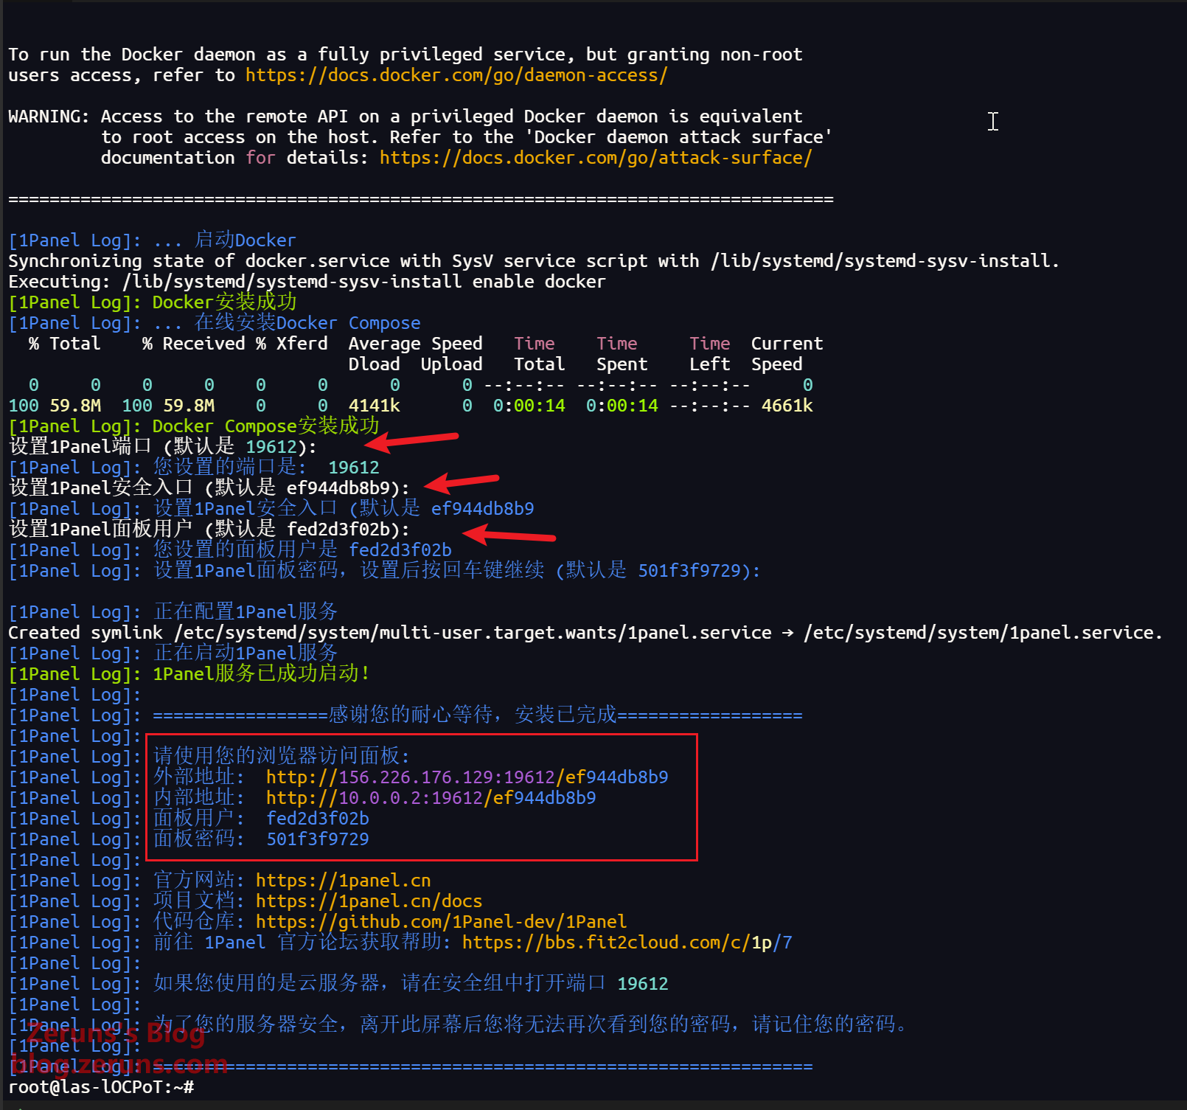This screenshot has width=1187, height=1110.
Task: Click the 'Average Speed' column header of curl output
Action: pyautogui.click(x=416, y=344)
